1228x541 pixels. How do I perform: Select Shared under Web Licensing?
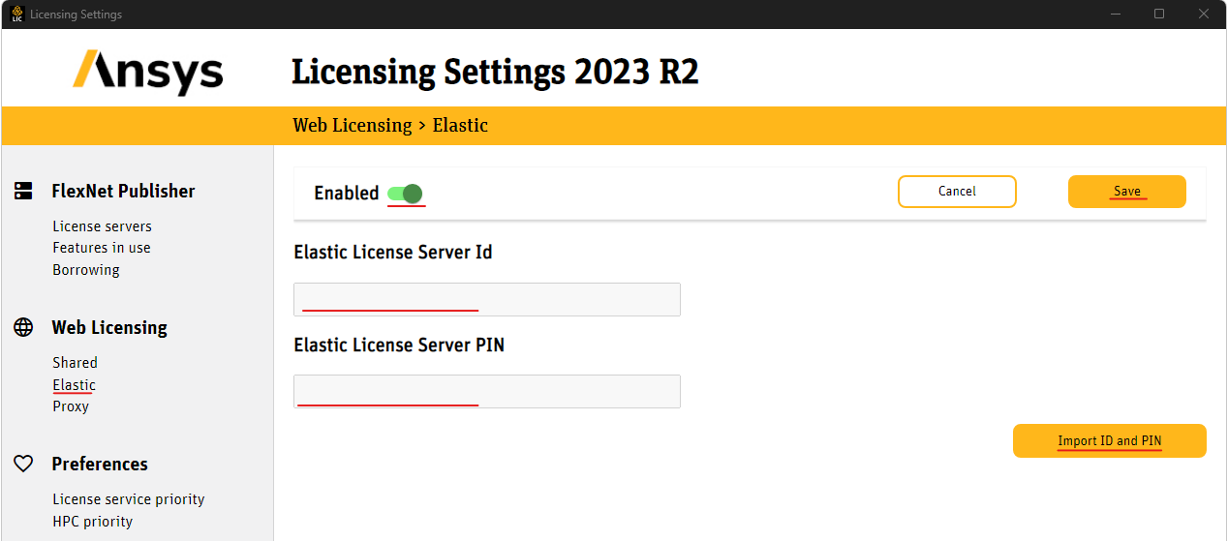click(75, 363)
